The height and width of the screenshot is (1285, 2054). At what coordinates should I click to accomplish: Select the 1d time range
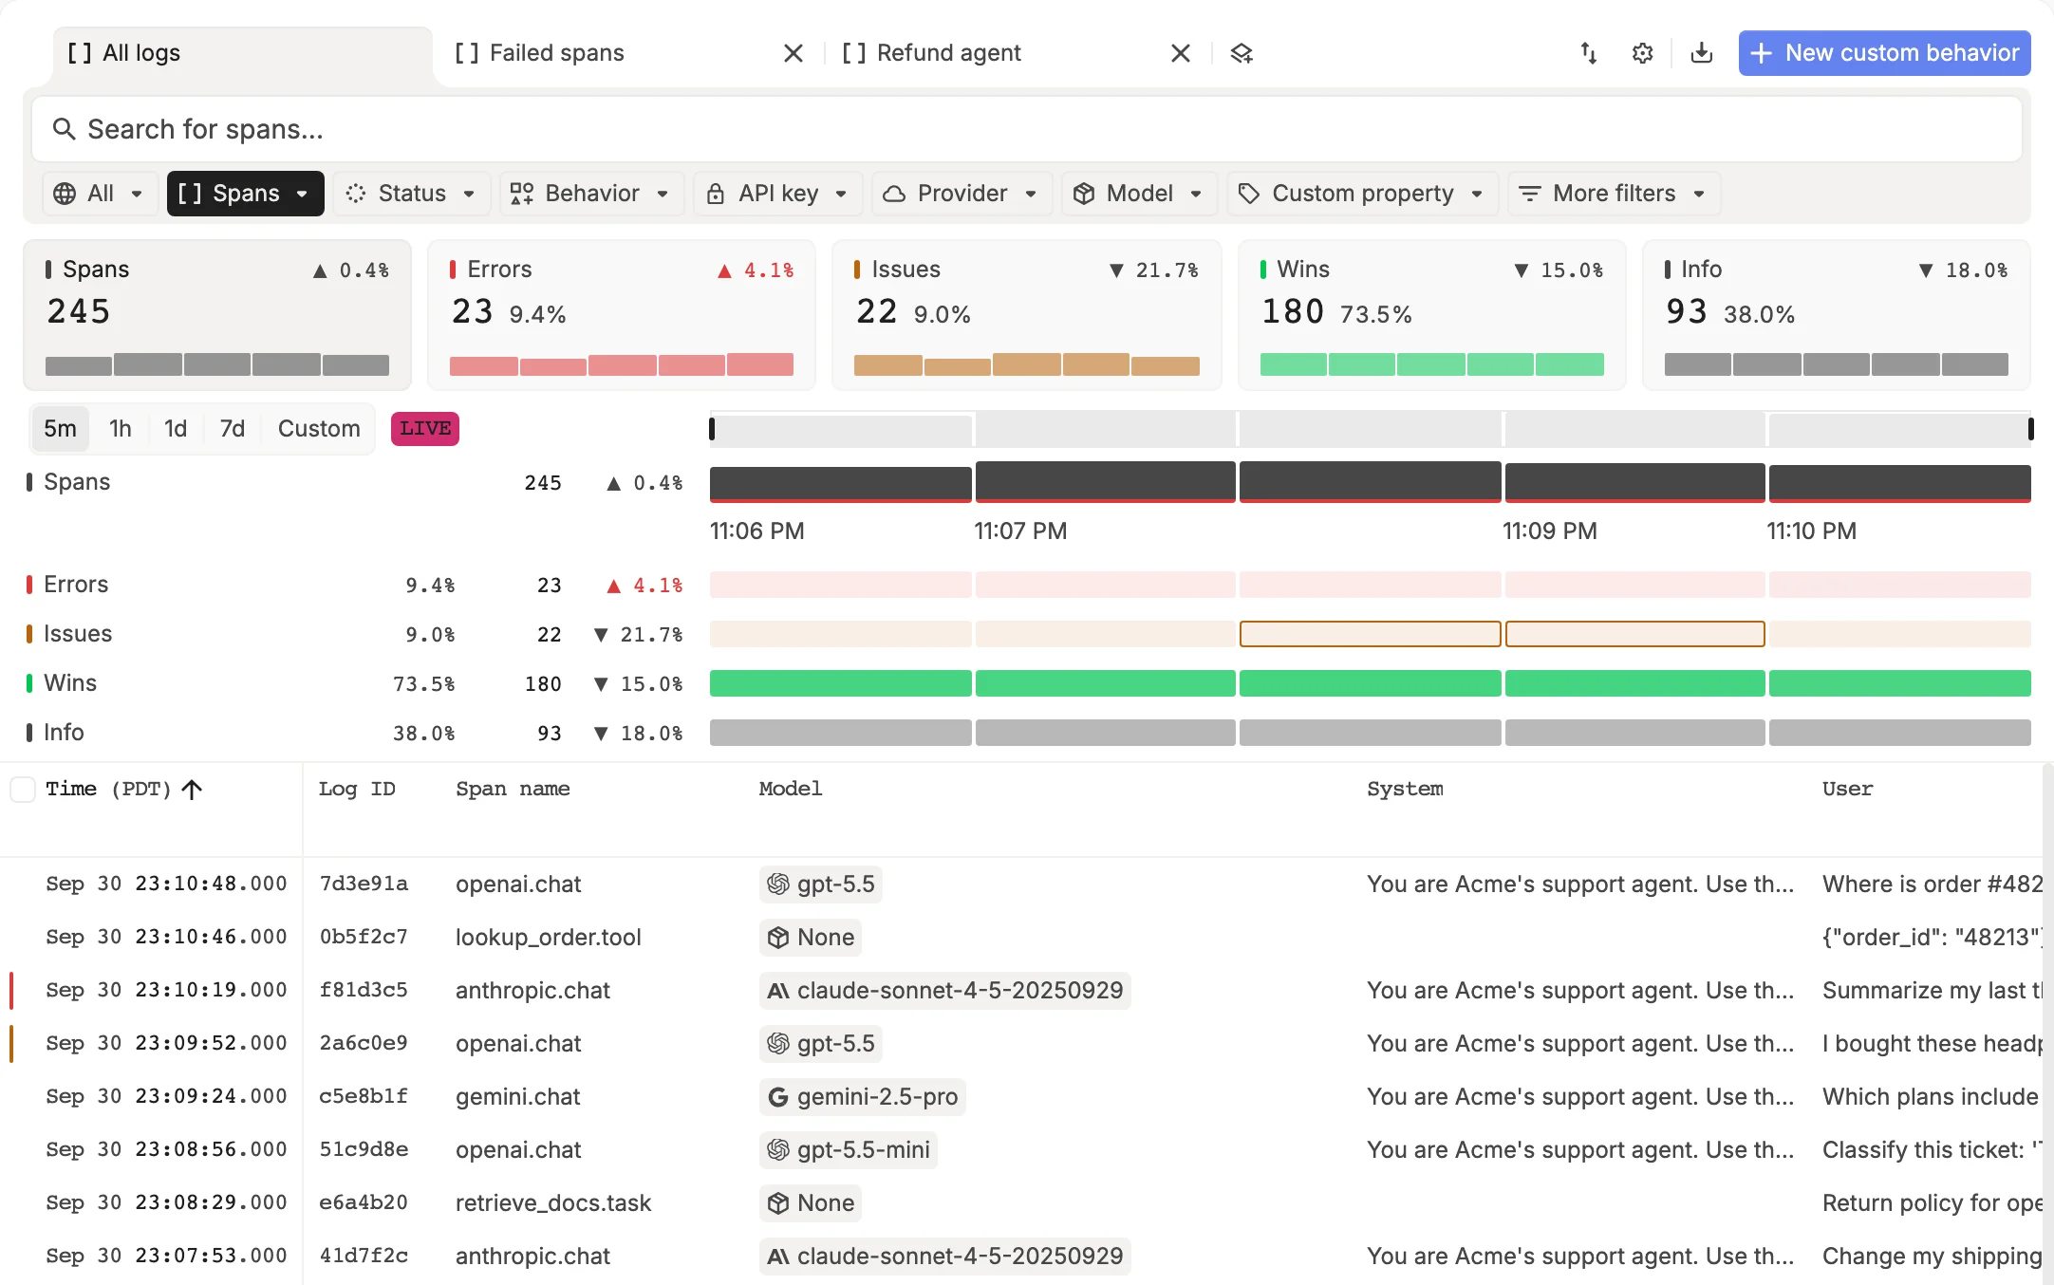[175, 428]
